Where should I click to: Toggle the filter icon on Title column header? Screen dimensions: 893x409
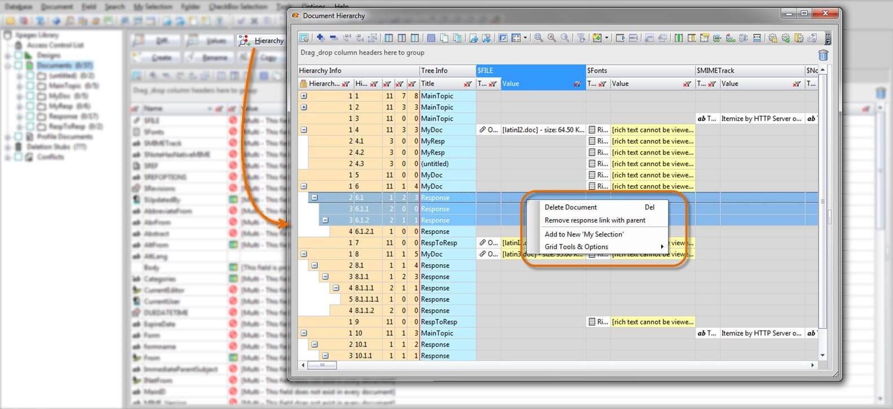coord(467,84)
